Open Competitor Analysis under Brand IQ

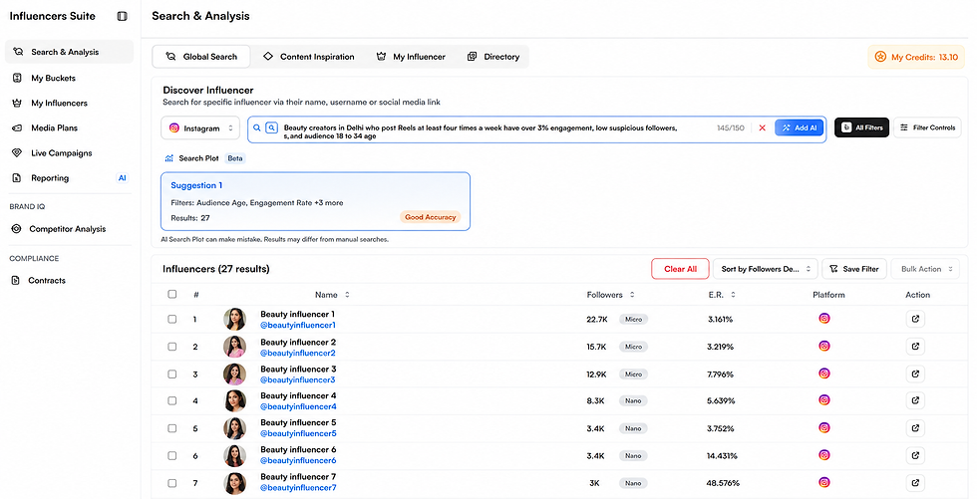coord(69,229)
